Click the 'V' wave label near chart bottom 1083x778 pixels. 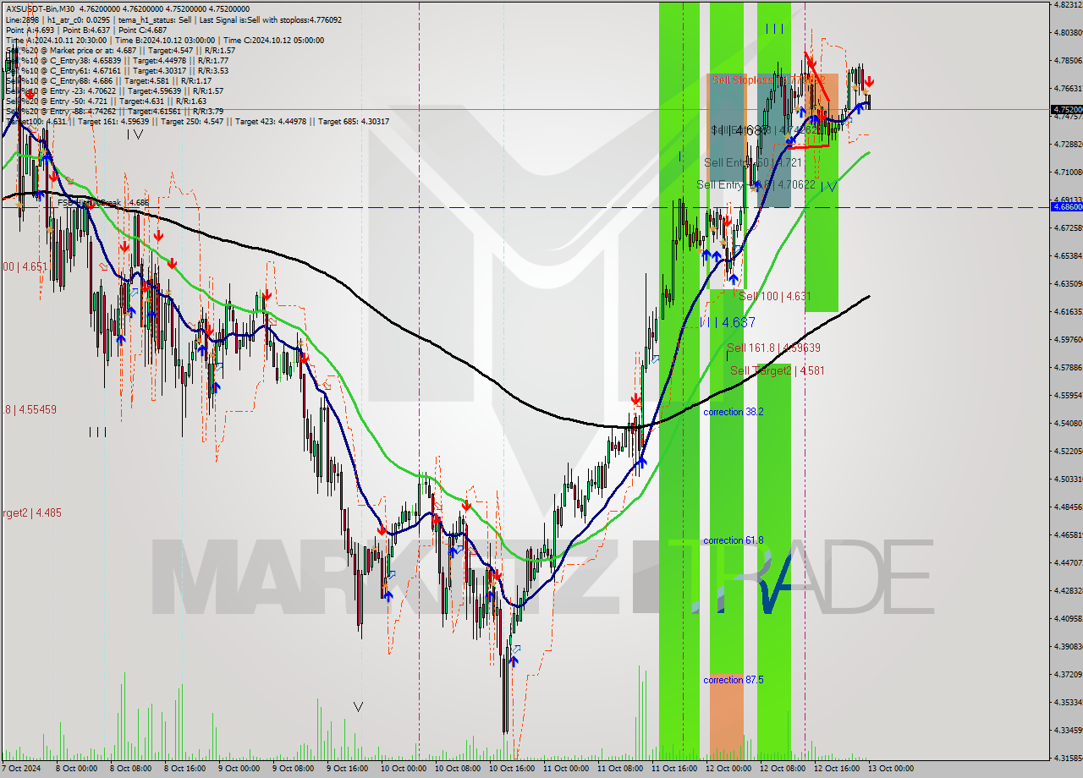tap(358, 707)
